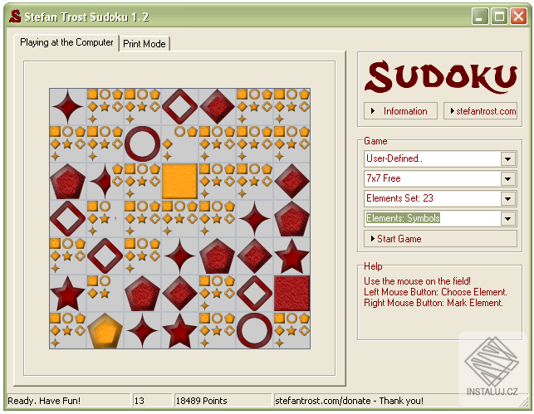Click the pentagon in row 4, column 7

pyautogui.click(x=291, y=219)
